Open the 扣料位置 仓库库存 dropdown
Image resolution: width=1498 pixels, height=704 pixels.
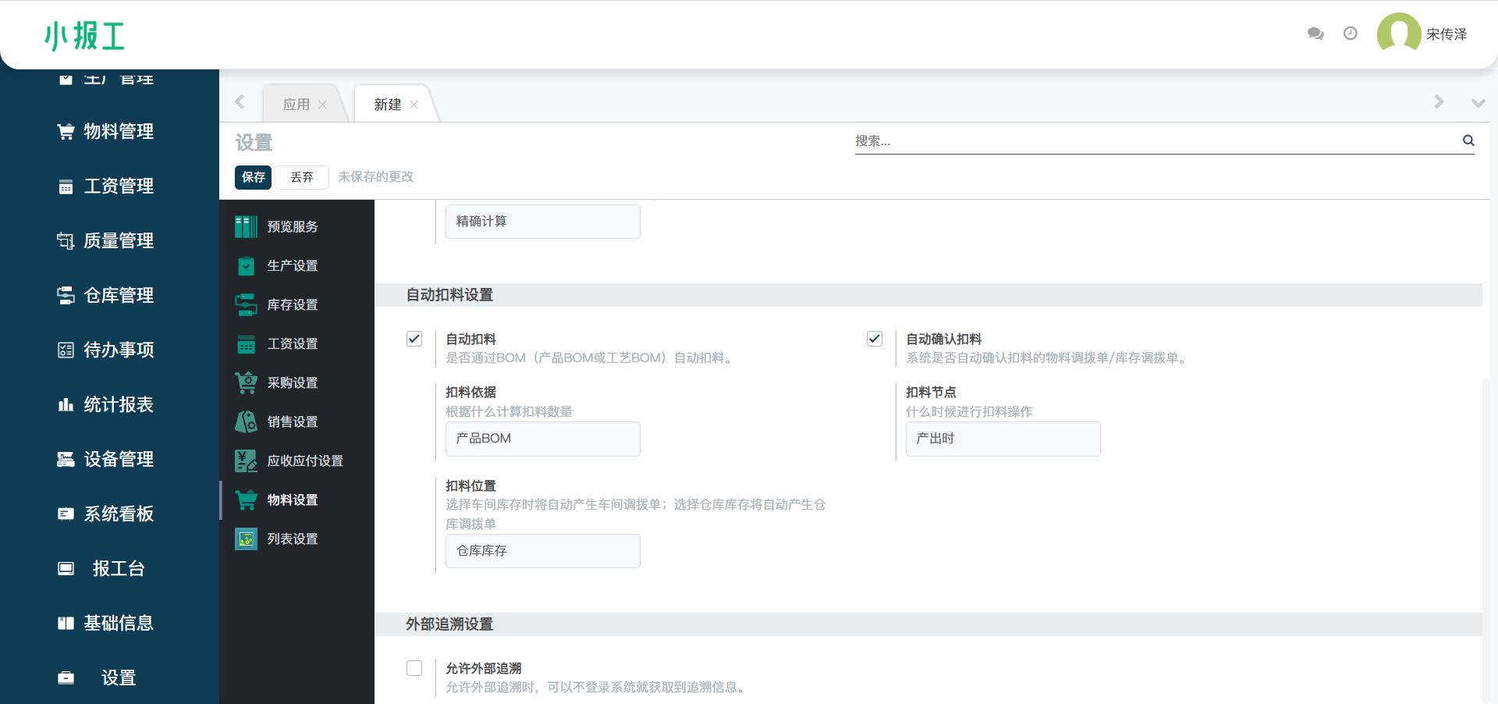tap(542, 551)
